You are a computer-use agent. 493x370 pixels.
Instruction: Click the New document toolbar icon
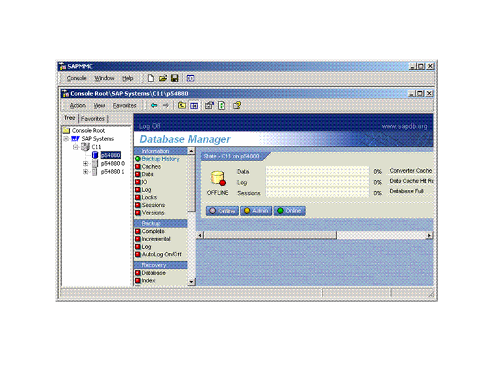(151, 79)
